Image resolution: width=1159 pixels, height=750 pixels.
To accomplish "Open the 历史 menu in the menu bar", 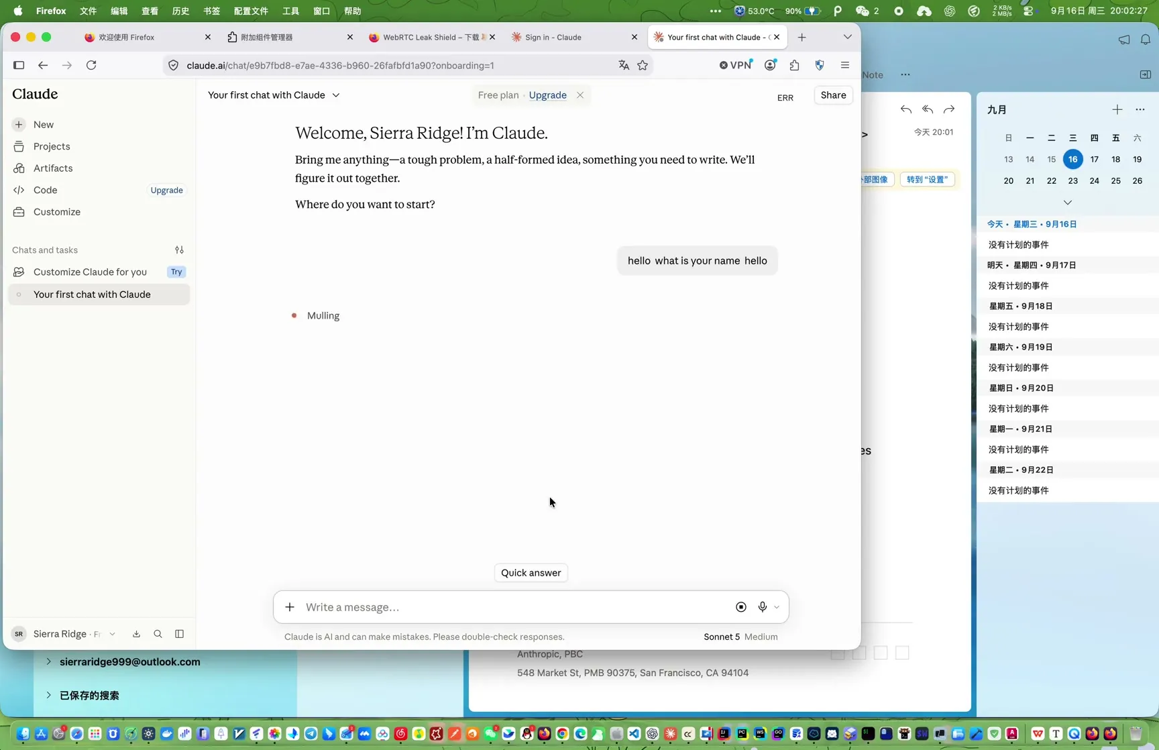I will [180, 11].
